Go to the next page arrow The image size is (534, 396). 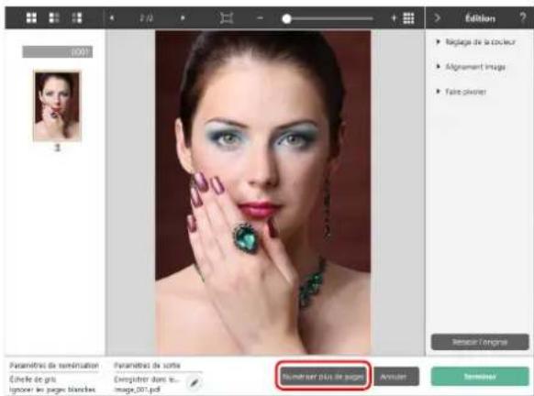[183, 18]
